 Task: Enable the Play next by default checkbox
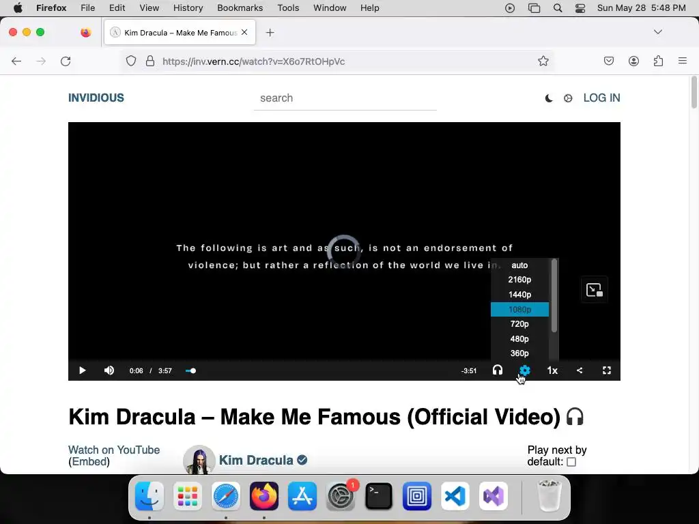tap(571, 462)
